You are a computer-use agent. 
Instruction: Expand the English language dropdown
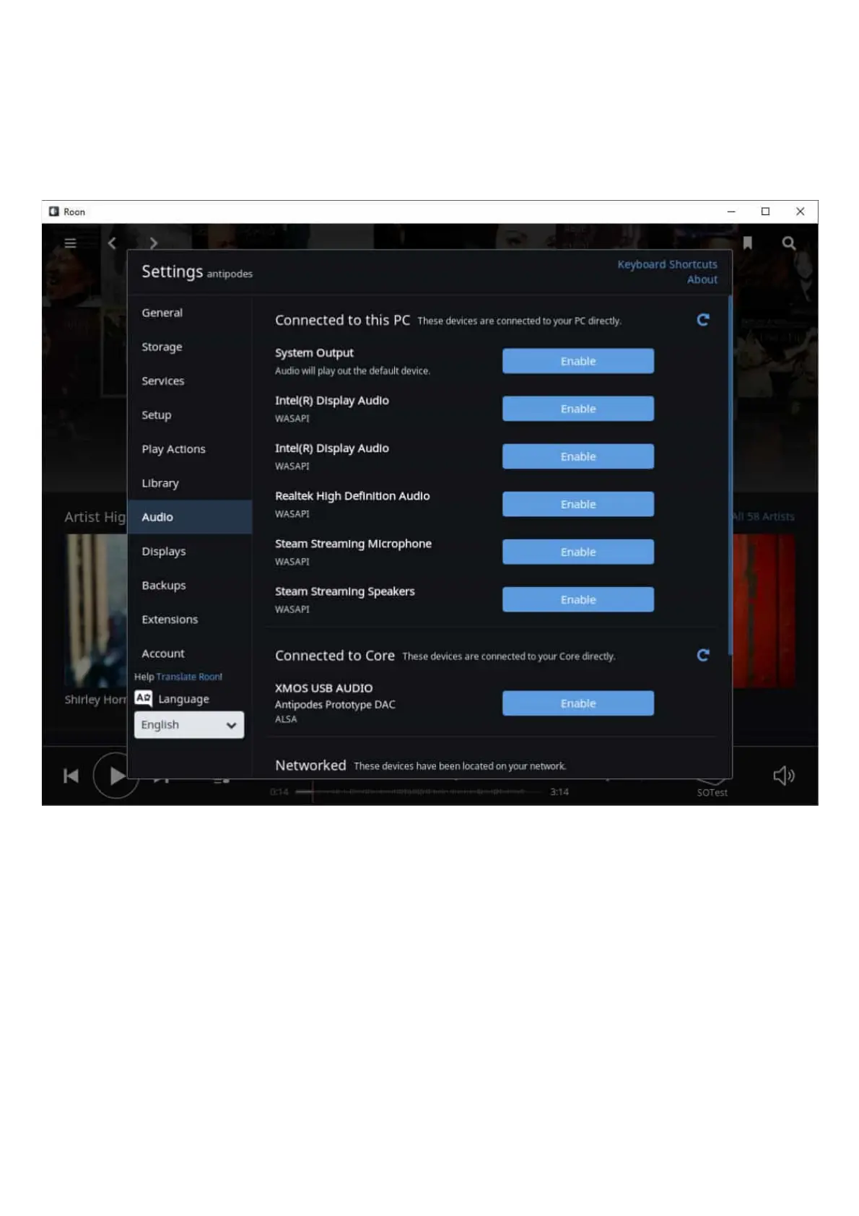click(189, 725)
